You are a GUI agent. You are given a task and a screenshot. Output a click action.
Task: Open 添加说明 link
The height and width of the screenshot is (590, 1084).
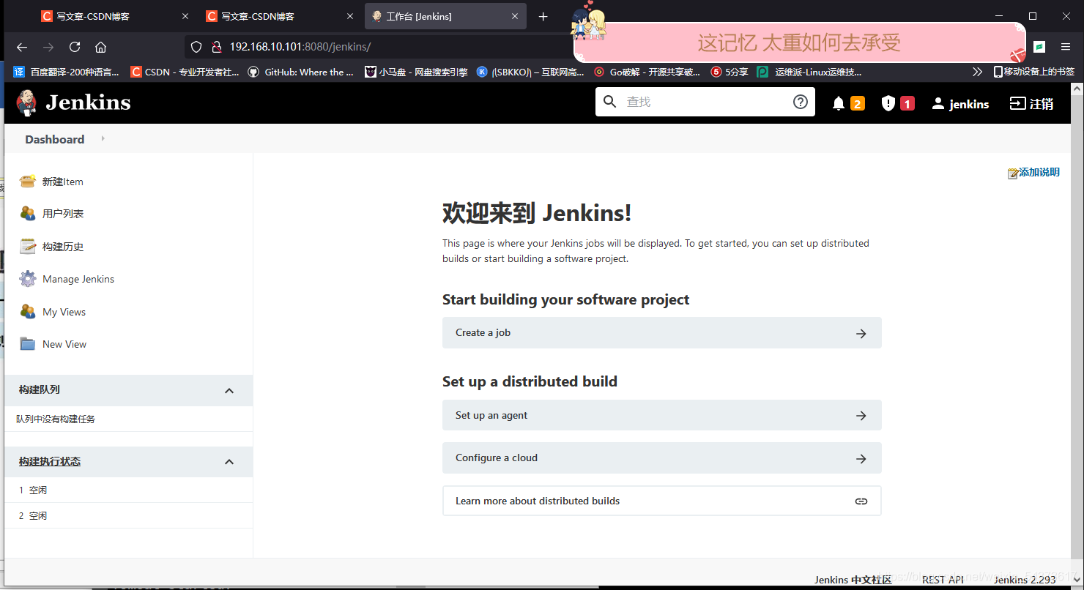[x=1039, y=173]
